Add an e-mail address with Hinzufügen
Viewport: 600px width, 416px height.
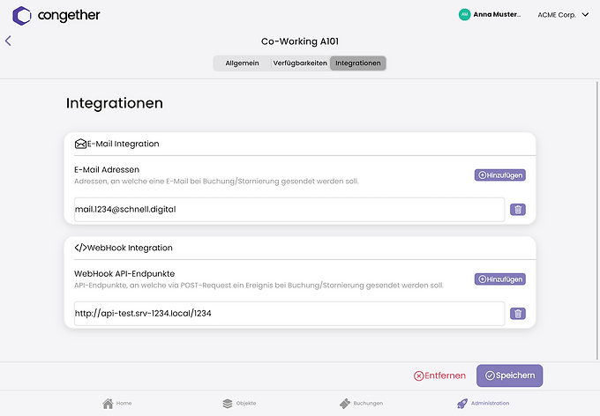pyautogui.click(x=500, y=175)
